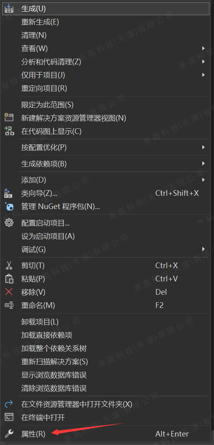This screenshot has height=445, width=214.
Task: Click the wrench icon next to 属性(R)
Action: click(9, 434)
